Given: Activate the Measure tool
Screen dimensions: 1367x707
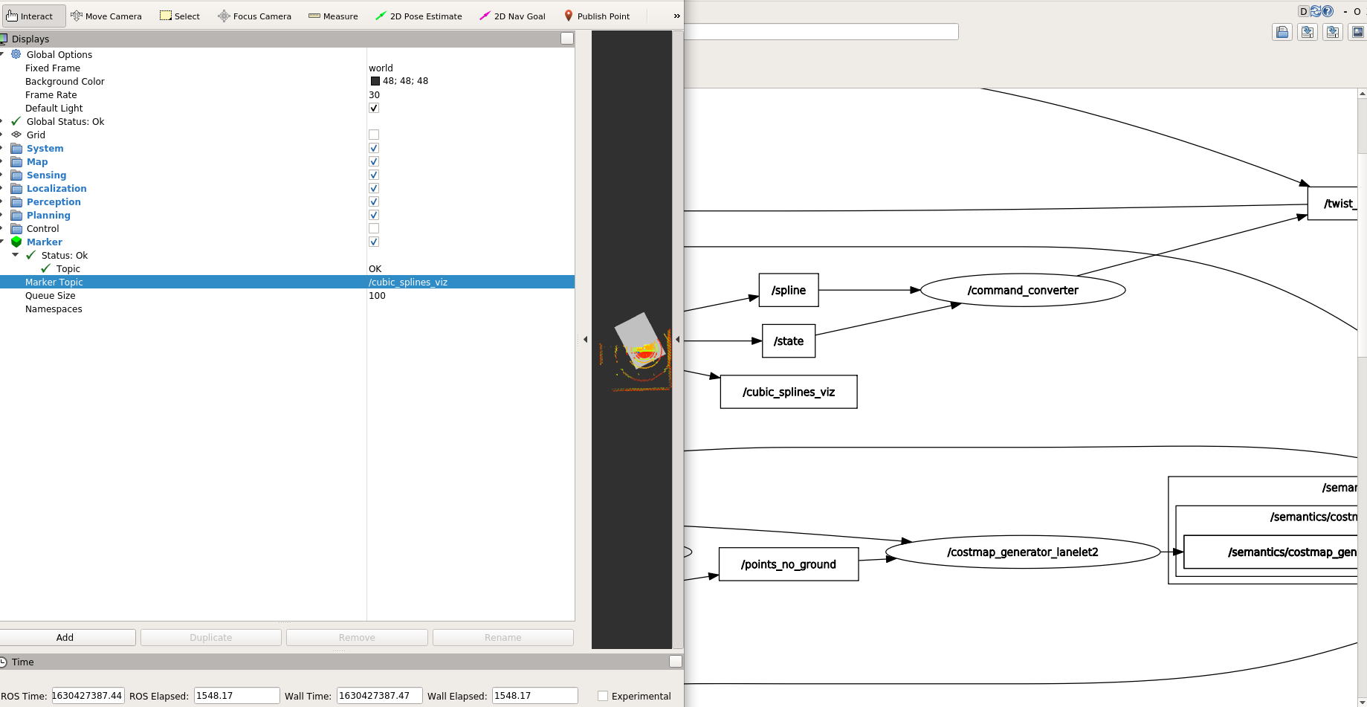Looking at the screenshot, I should coord(333,16).
